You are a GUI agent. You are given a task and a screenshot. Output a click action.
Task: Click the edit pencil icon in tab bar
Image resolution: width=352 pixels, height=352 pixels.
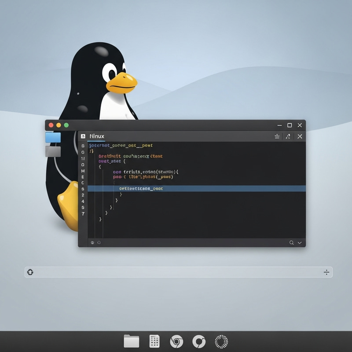coord(288,136)
